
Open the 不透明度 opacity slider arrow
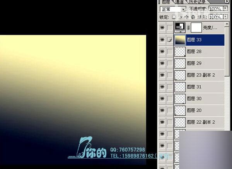click(225, 9)
